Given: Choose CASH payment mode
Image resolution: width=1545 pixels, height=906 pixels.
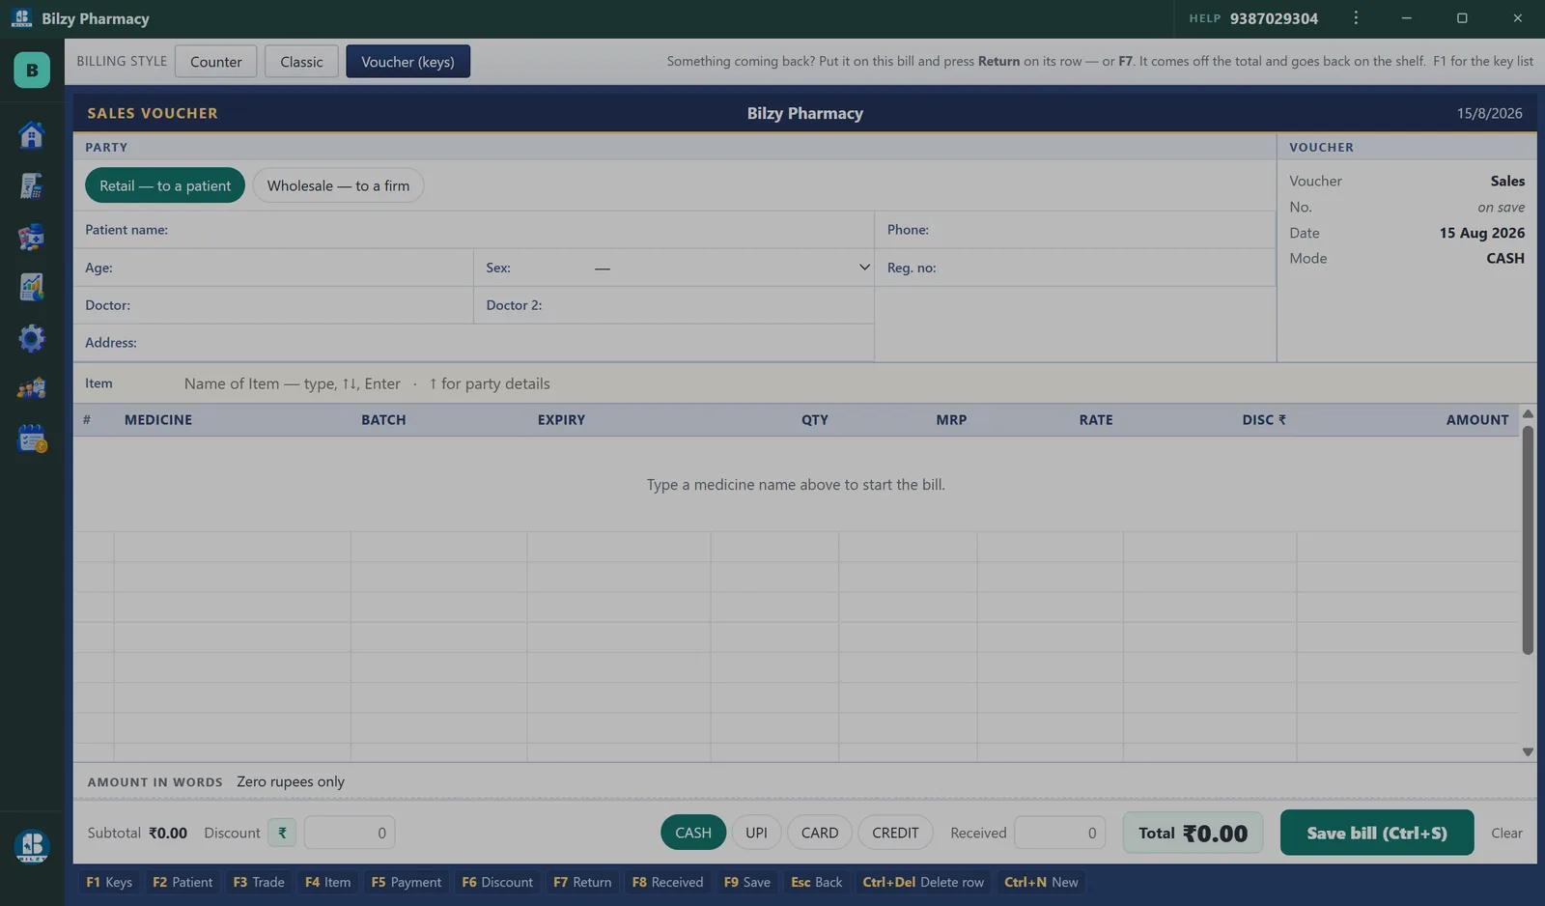Looking at the screenshot, I should (x=693, y=833).
